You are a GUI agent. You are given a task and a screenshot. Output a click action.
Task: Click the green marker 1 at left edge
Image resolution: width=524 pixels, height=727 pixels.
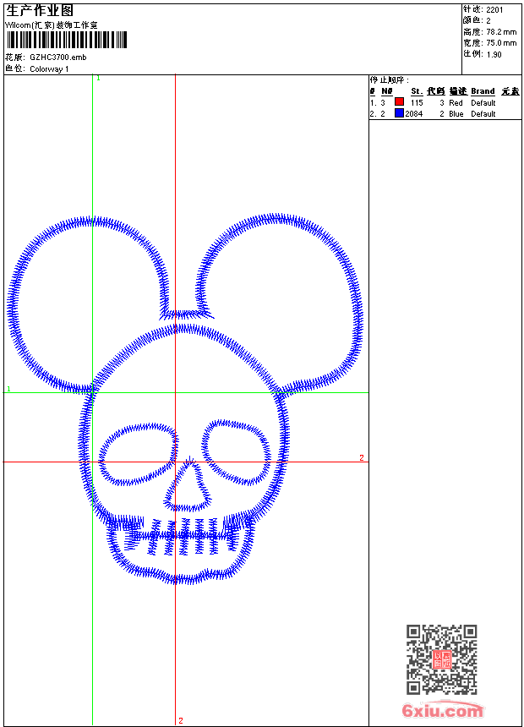pos(8,389)
